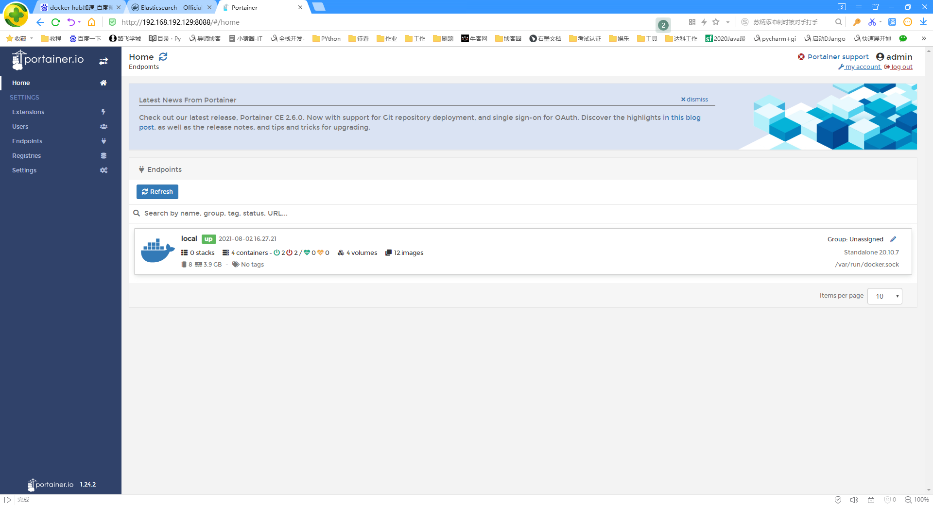Click the shield security icon in status bar
This screenshot has height=505, width=933.
[x=838, y=500]
